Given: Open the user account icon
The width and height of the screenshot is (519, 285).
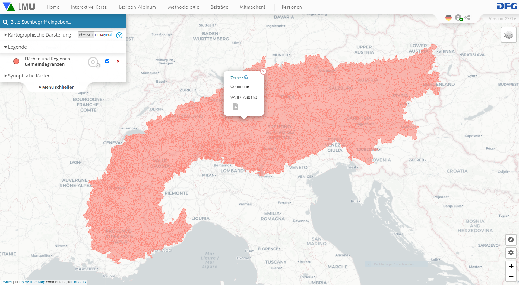Looking at the screenshot, I should [458, 18].
